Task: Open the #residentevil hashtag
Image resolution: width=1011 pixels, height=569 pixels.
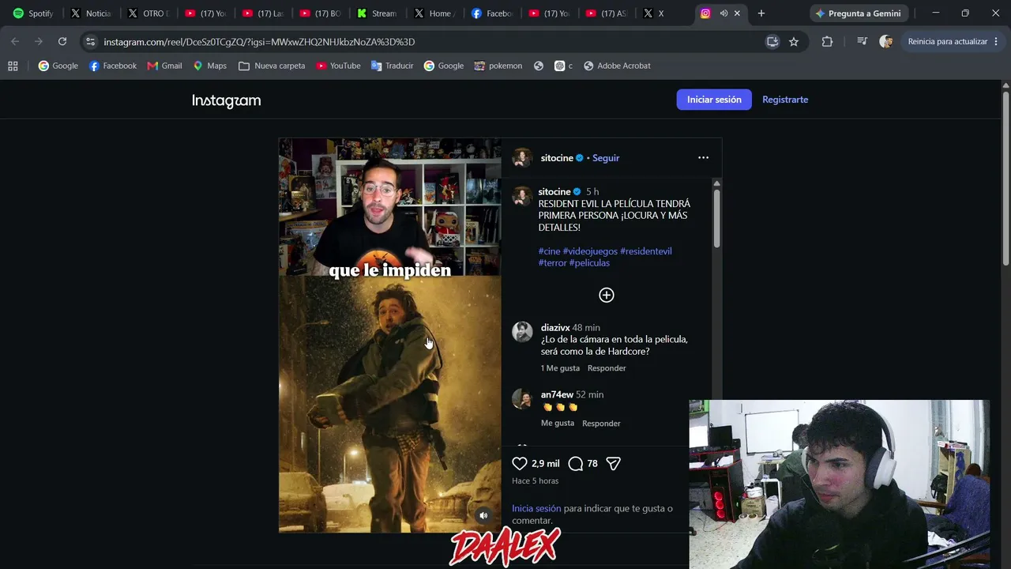Action: tap(646, 251)
